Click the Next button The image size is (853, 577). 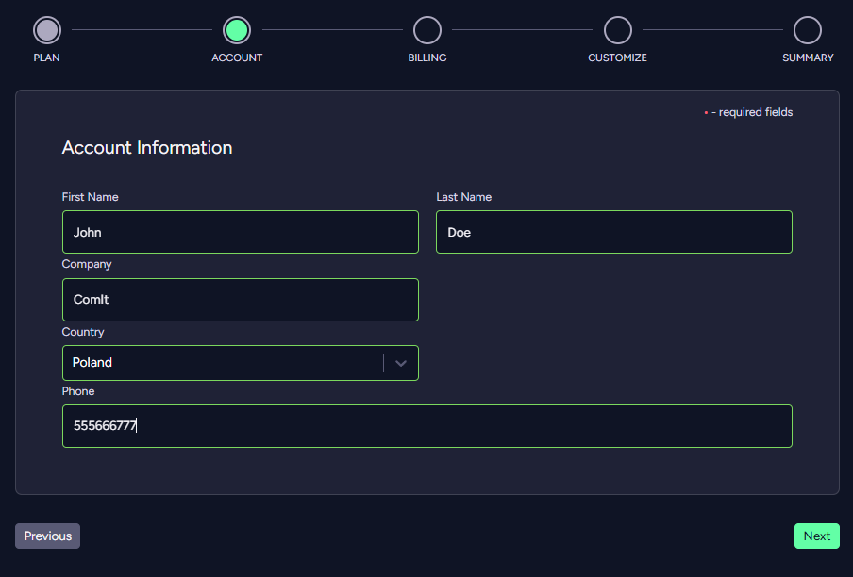(x=816, y=536)
